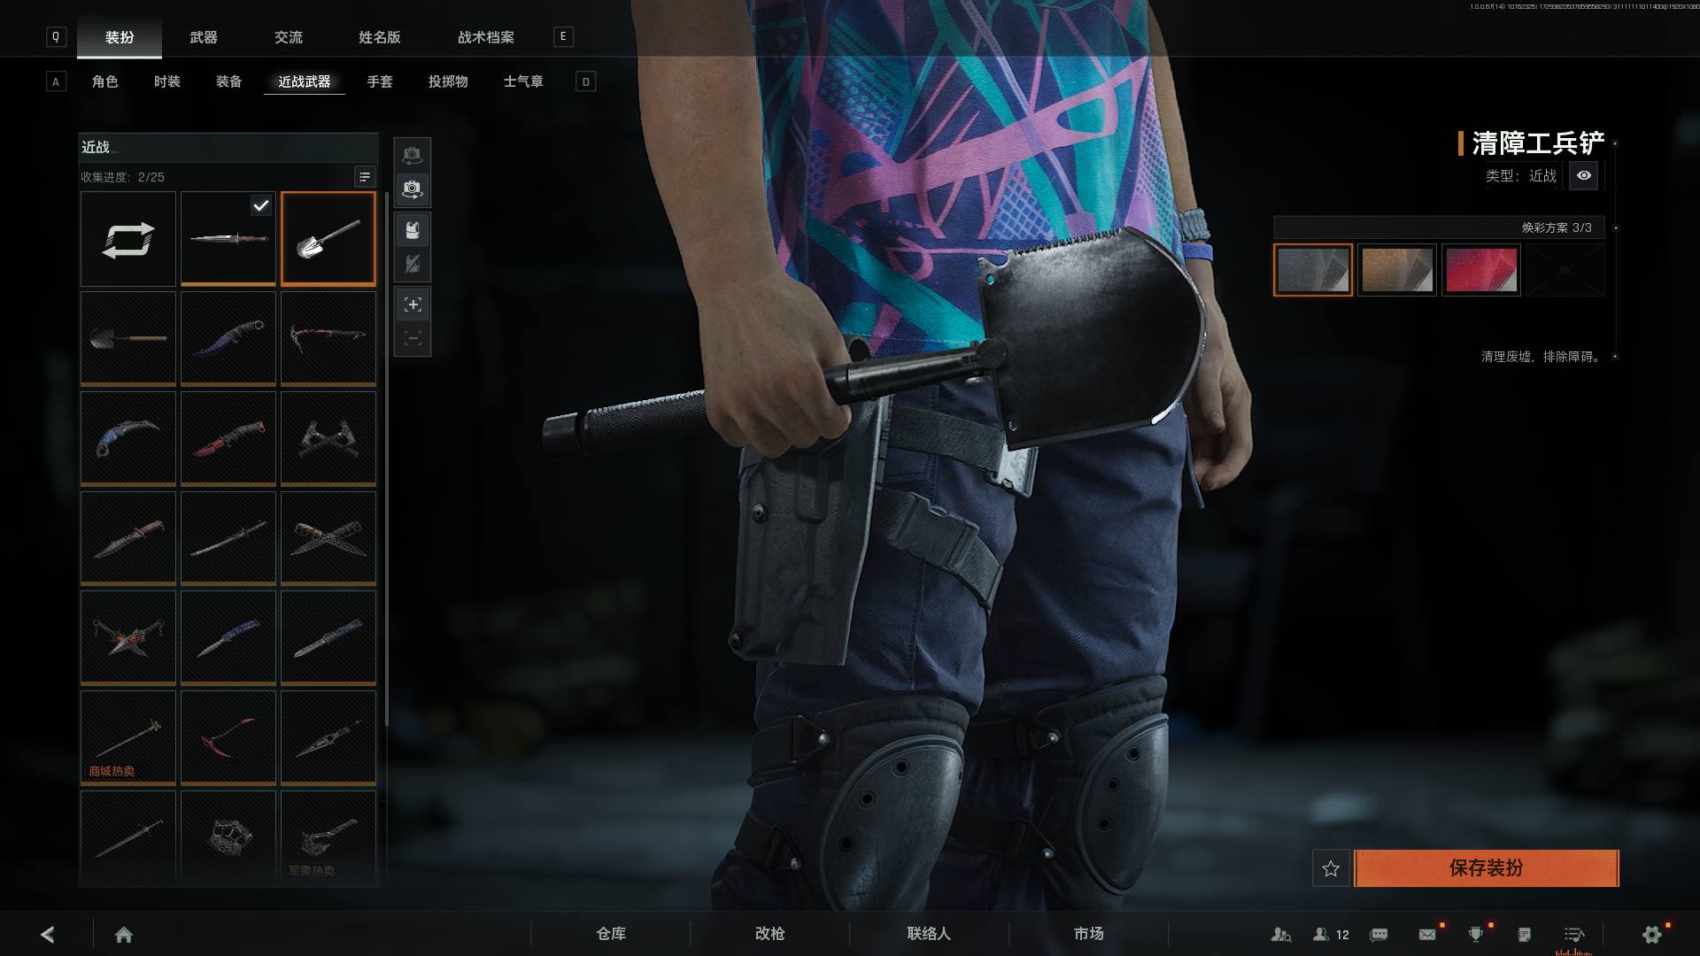Open the trophy achievements icon
This screenshot has height=956, width=1700.
click(1476, 935)
